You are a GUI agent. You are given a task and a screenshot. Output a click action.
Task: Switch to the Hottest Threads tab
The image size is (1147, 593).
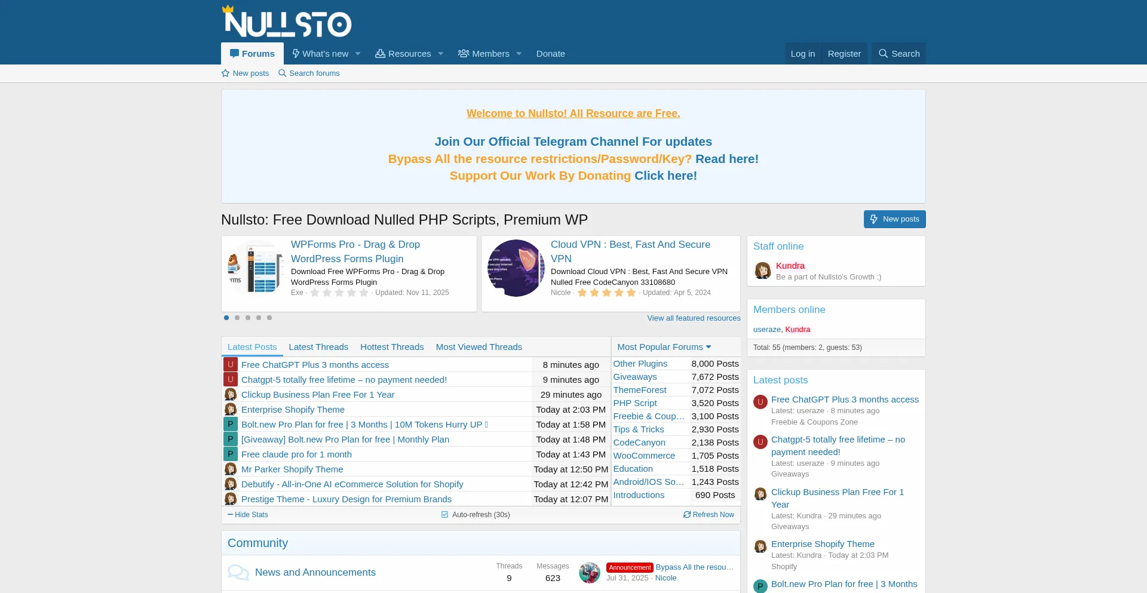coord(392,347)
